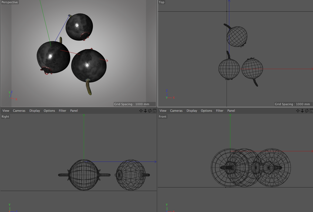Open Panel menu of the Front viewport
Screen dimensions: 313x212
pos(231,111)
